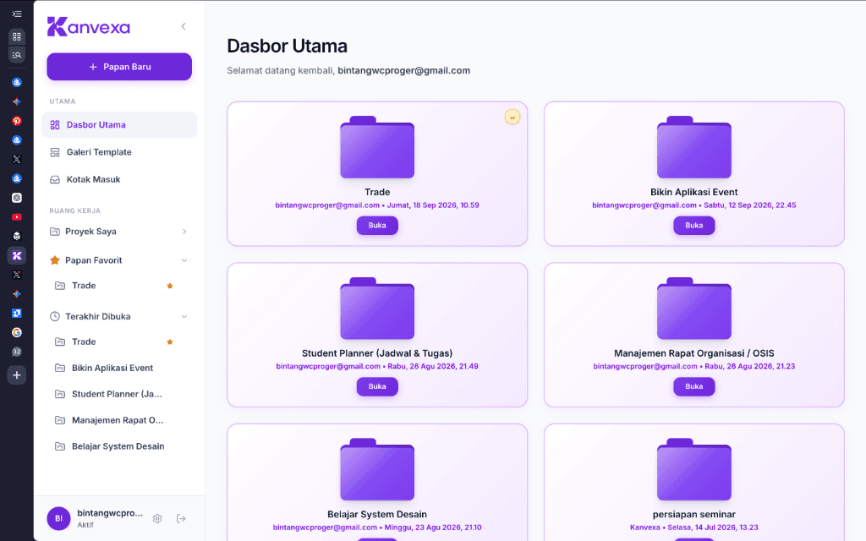Click the bintangwcpro... account name

[110, 513]
